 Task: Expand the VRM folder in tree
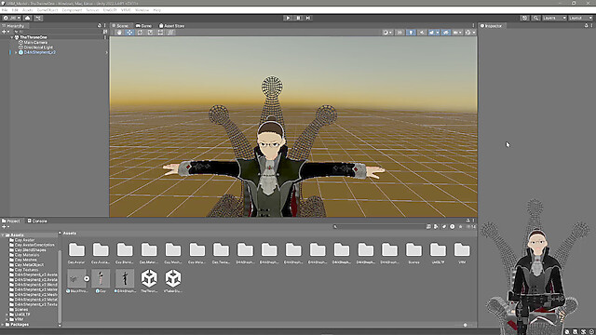(7, 319)
